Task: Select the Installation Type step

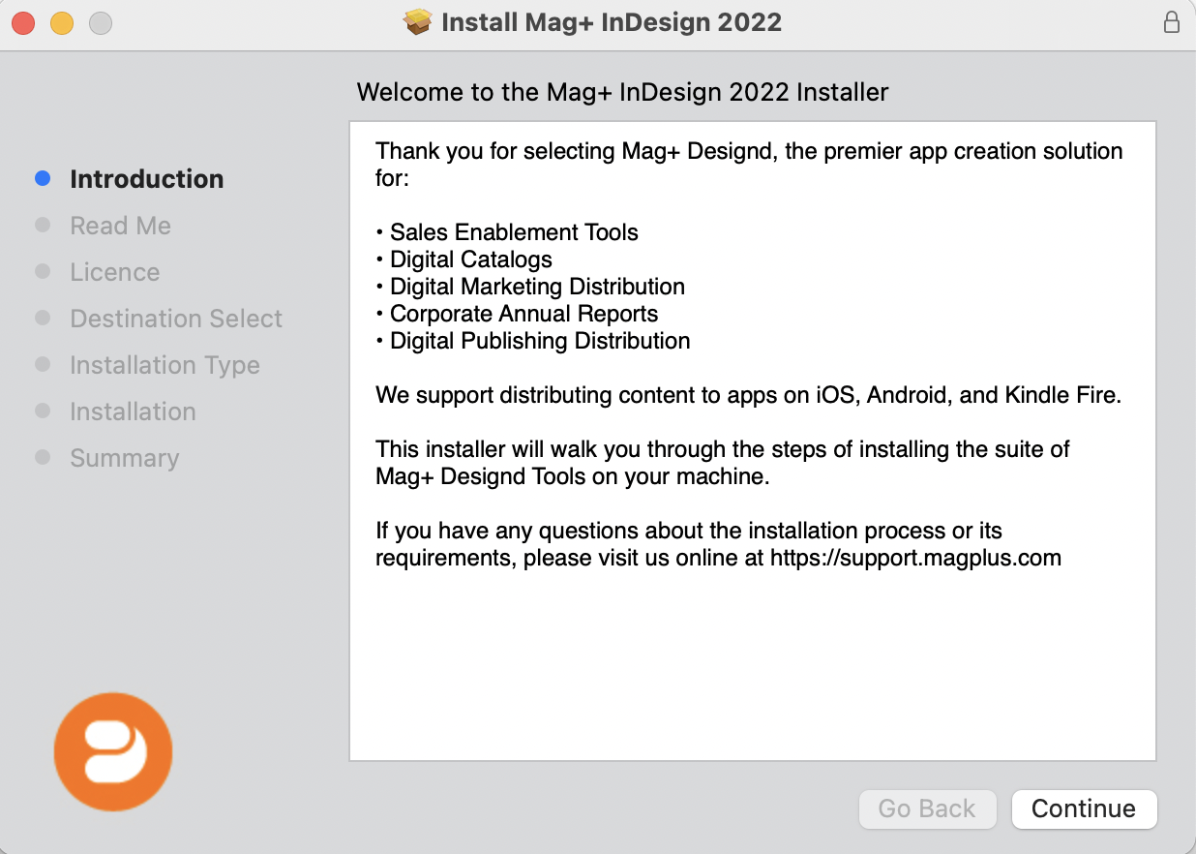Action: [x=164, y=365]
